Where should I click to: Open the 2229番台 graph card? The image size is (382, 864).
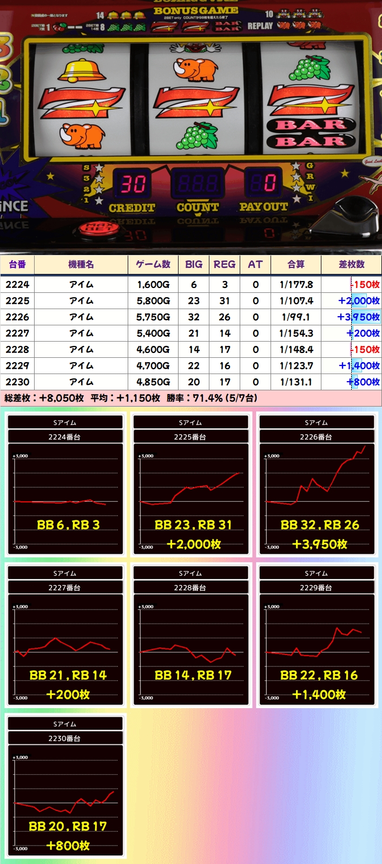click(317, 635)
